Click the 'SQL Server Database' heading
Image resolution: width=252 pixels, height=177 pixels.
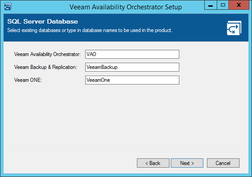(42, 21)
